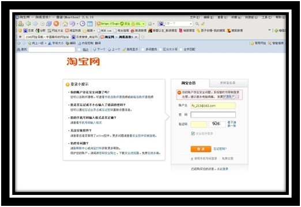Go to Home page icon
301x207 pixels.
pyautogui.click(x=65, y=24)
